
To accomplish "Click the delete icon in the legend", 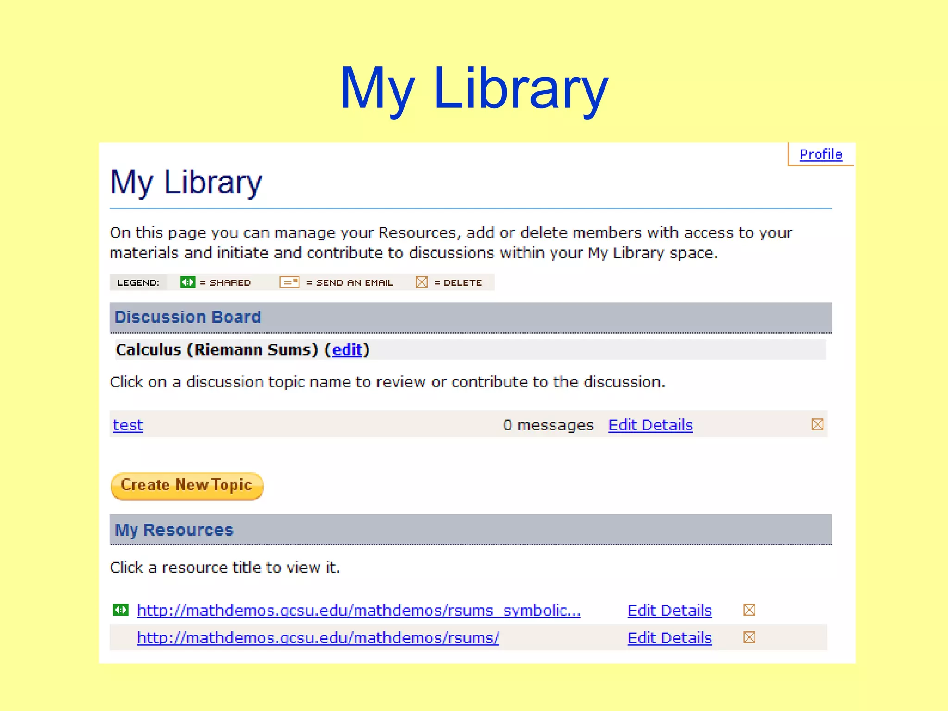I will point(422,282).
